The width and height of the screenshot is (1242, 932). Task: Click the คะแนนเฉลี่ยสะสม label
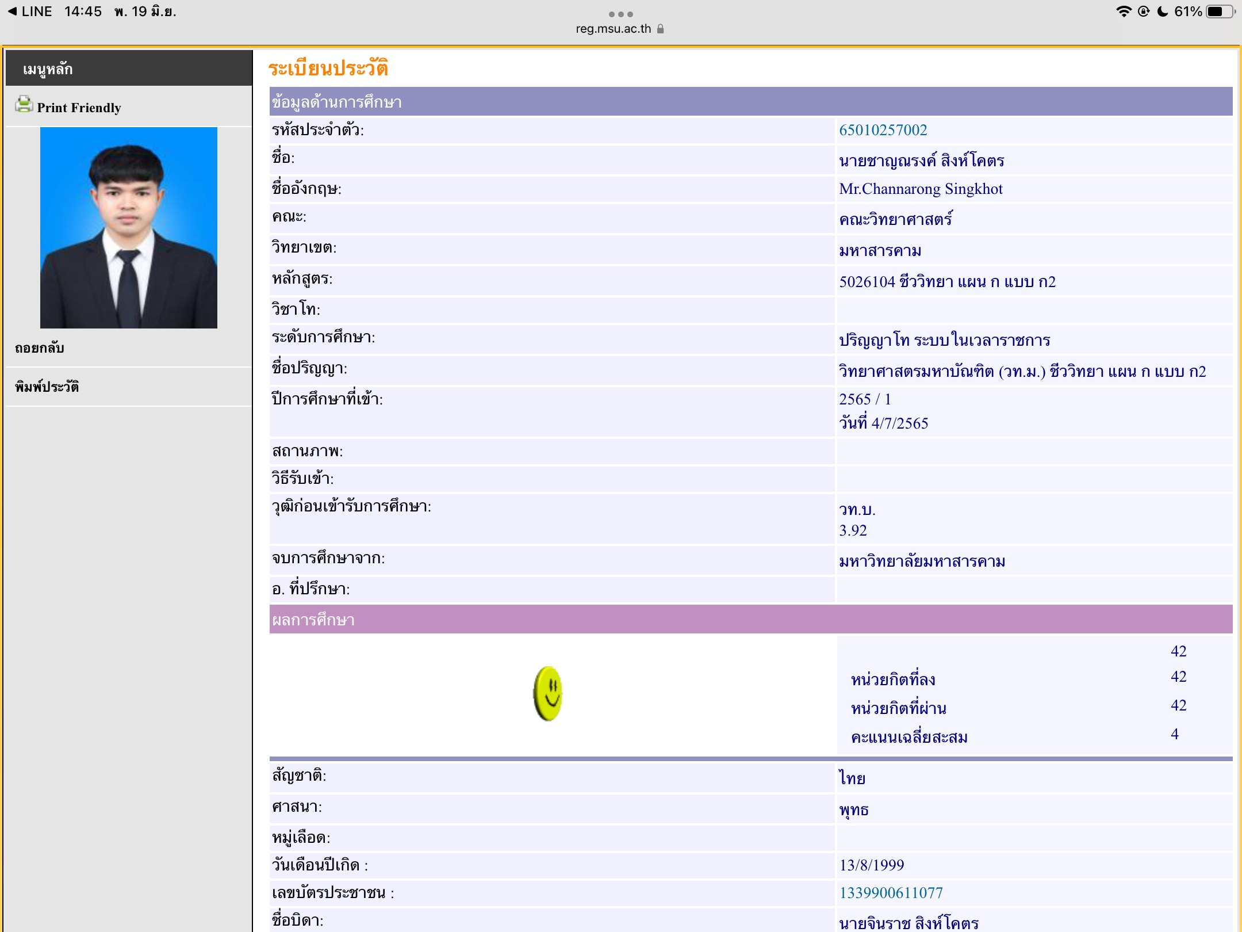pyautogui.click(x=909, y=737)
